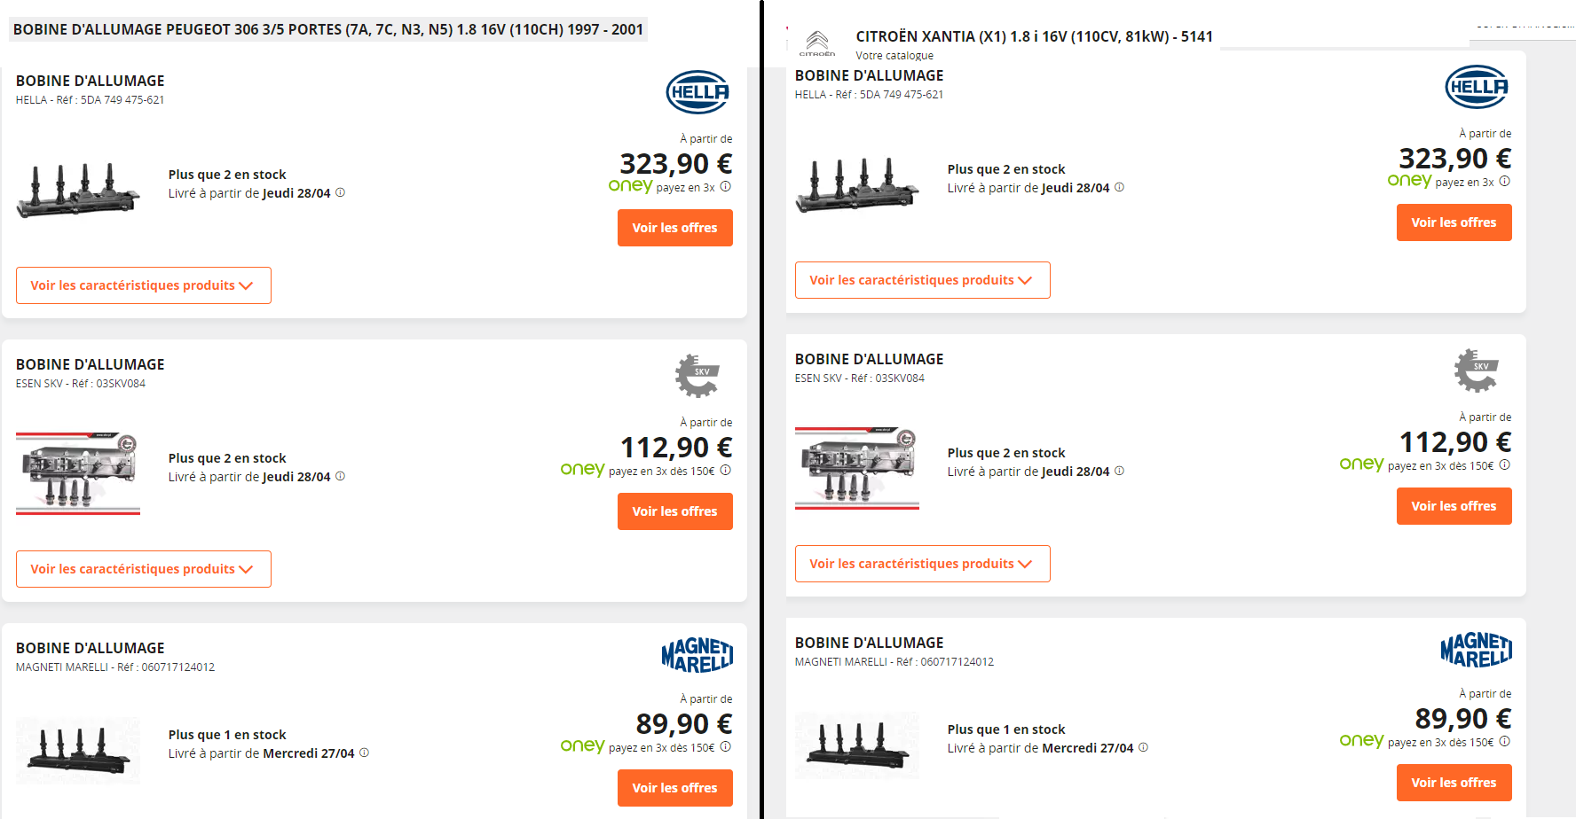The height and width of the screenshot is (819, 1576).
Task: Click the Citroën brand logo beside the Xantia title
Action: 817,42
